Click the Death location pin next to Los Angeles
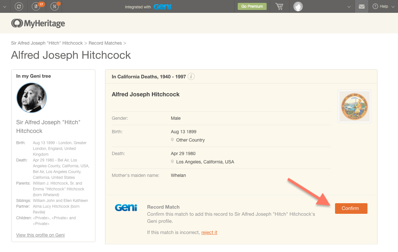This screenshot has width=398, height=252. pyautogui.click(x=173, y=162)
